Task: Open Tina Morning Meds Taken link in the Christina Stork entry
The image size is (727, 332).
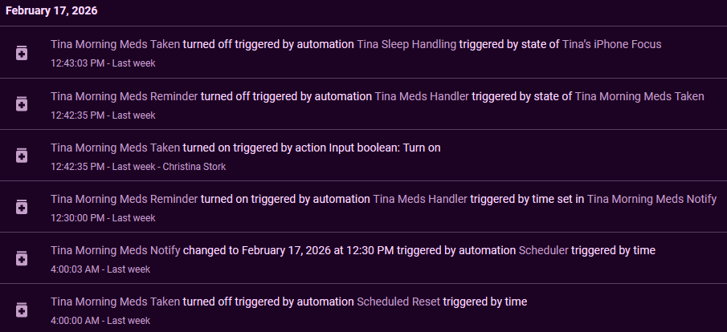Action: pyautogui.click(x=115, y=148)
